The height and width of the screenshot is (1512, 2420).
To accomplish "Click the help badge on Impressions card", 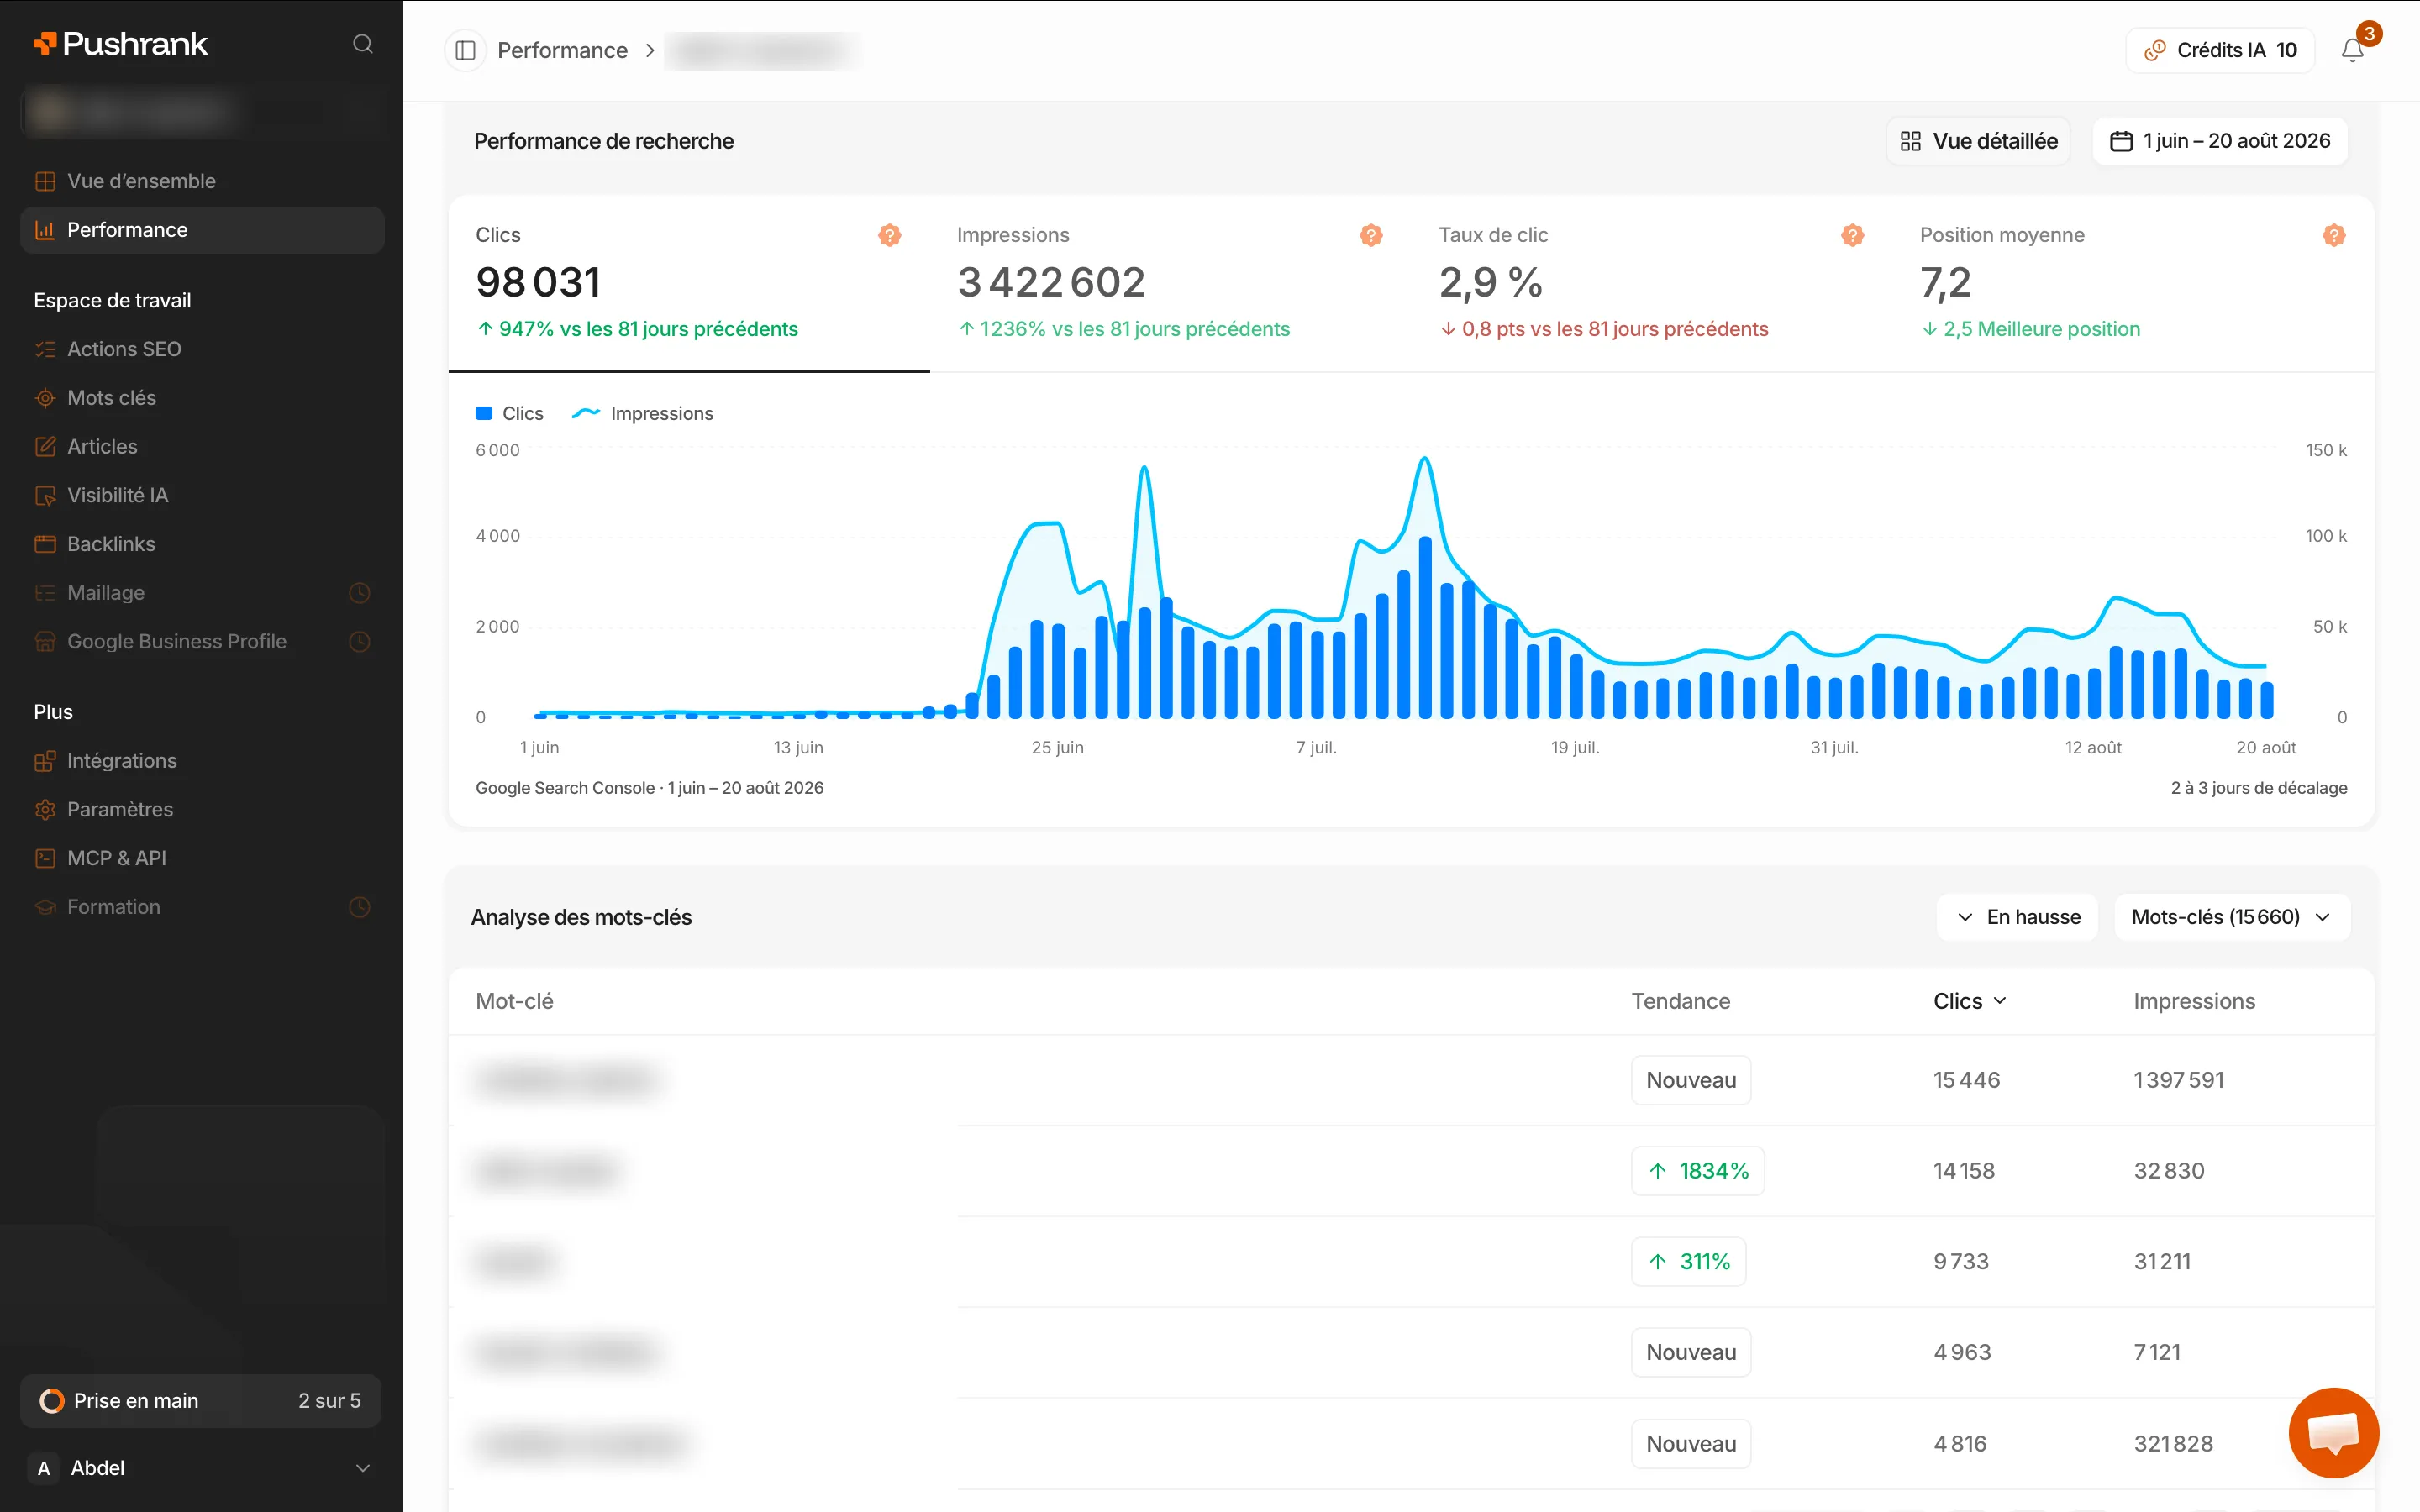I will click(1371, 235).
